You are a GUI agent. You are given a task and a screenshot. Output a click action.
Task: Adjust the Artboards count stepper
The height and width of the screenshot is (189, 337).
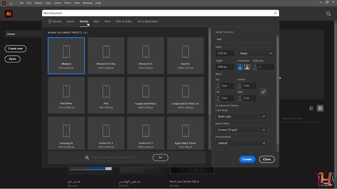(x=255, y=67)
